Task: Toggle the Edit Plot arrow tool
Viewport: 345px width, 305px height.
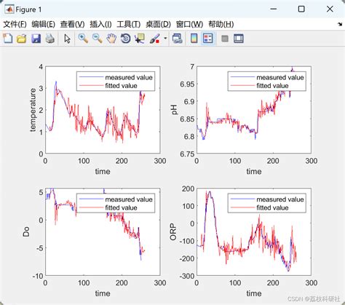Action: [67, 39]
